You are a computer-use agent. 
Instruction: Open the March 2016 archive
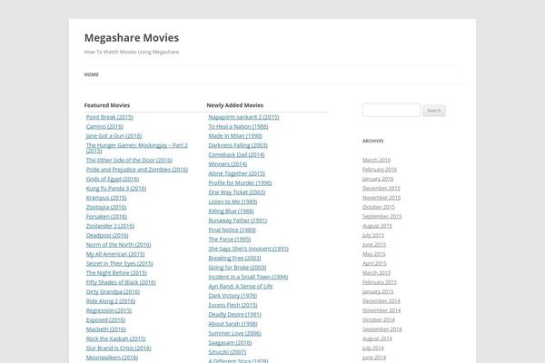coord(376,160)
